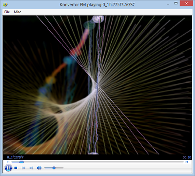Click the 00:10 elapsed time display
The width and height of the screenshot is (195, 176).
click(187, 157)
